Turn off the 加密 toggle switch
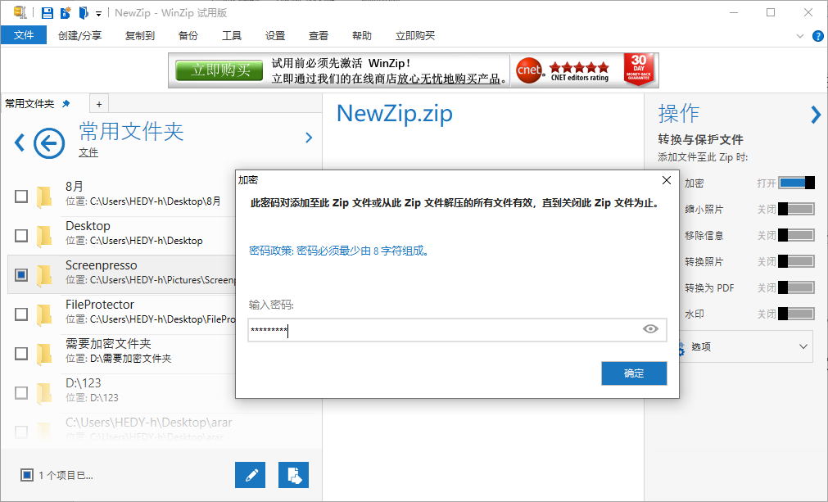This screenshot has width=828, height=502. pyautogui.click(x=797, y=183)
